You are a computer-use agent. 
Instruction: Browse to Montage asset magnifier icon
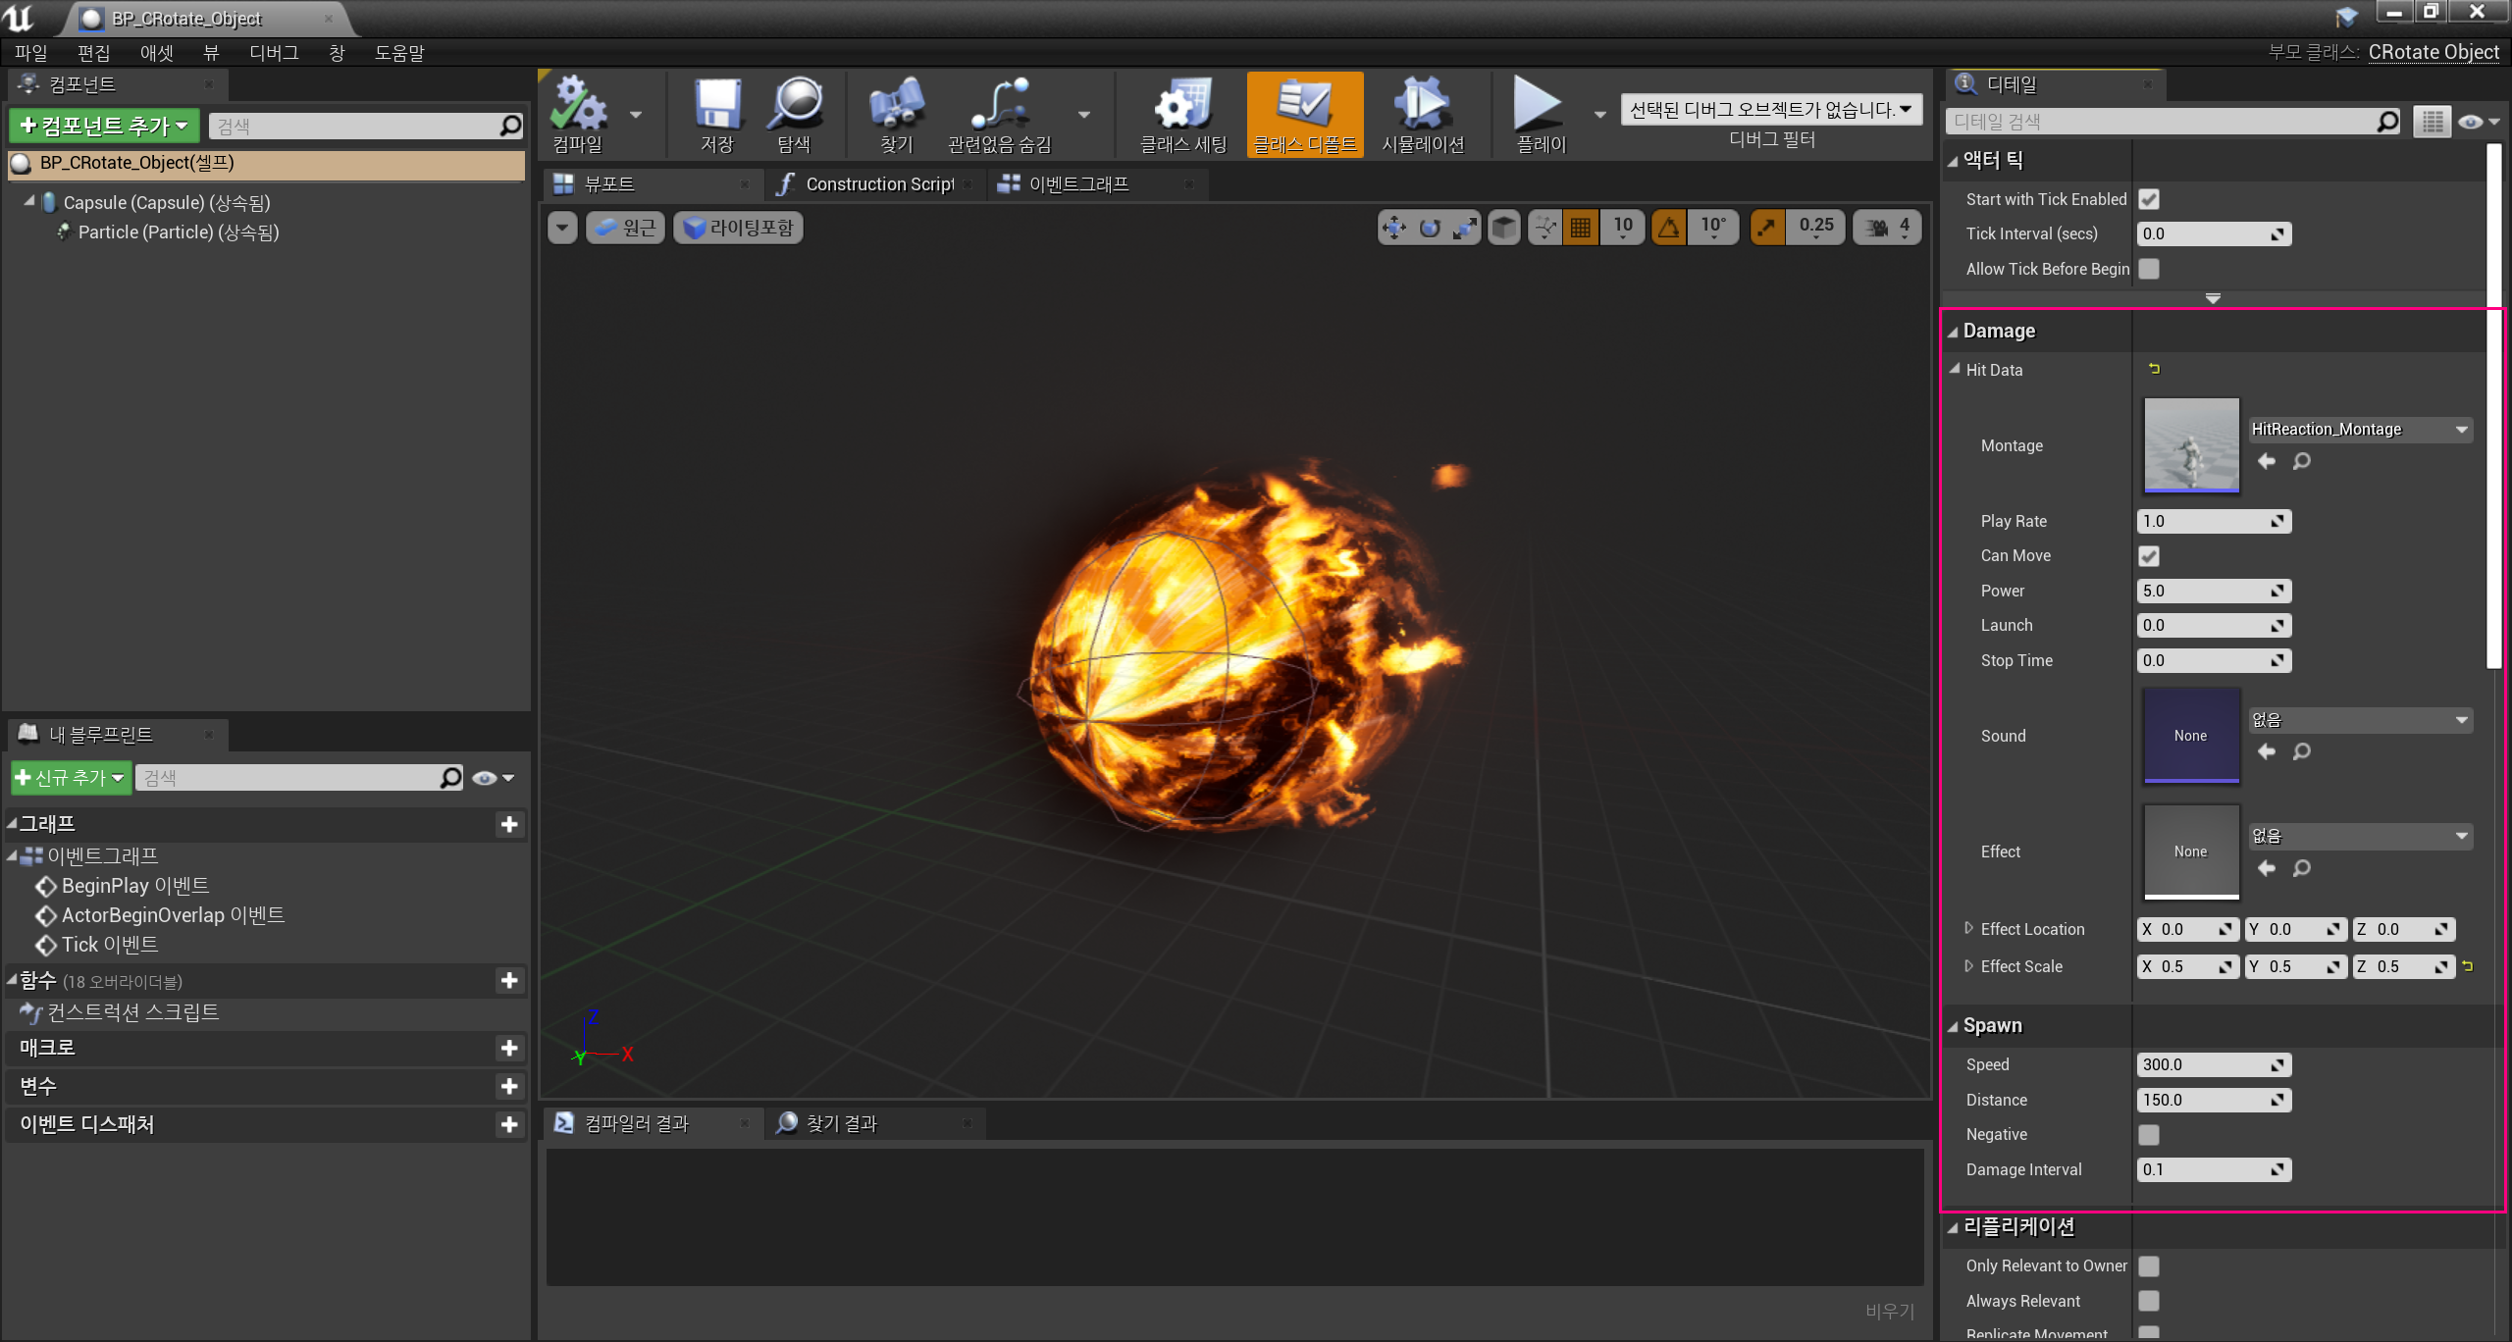click(2301, 461)
